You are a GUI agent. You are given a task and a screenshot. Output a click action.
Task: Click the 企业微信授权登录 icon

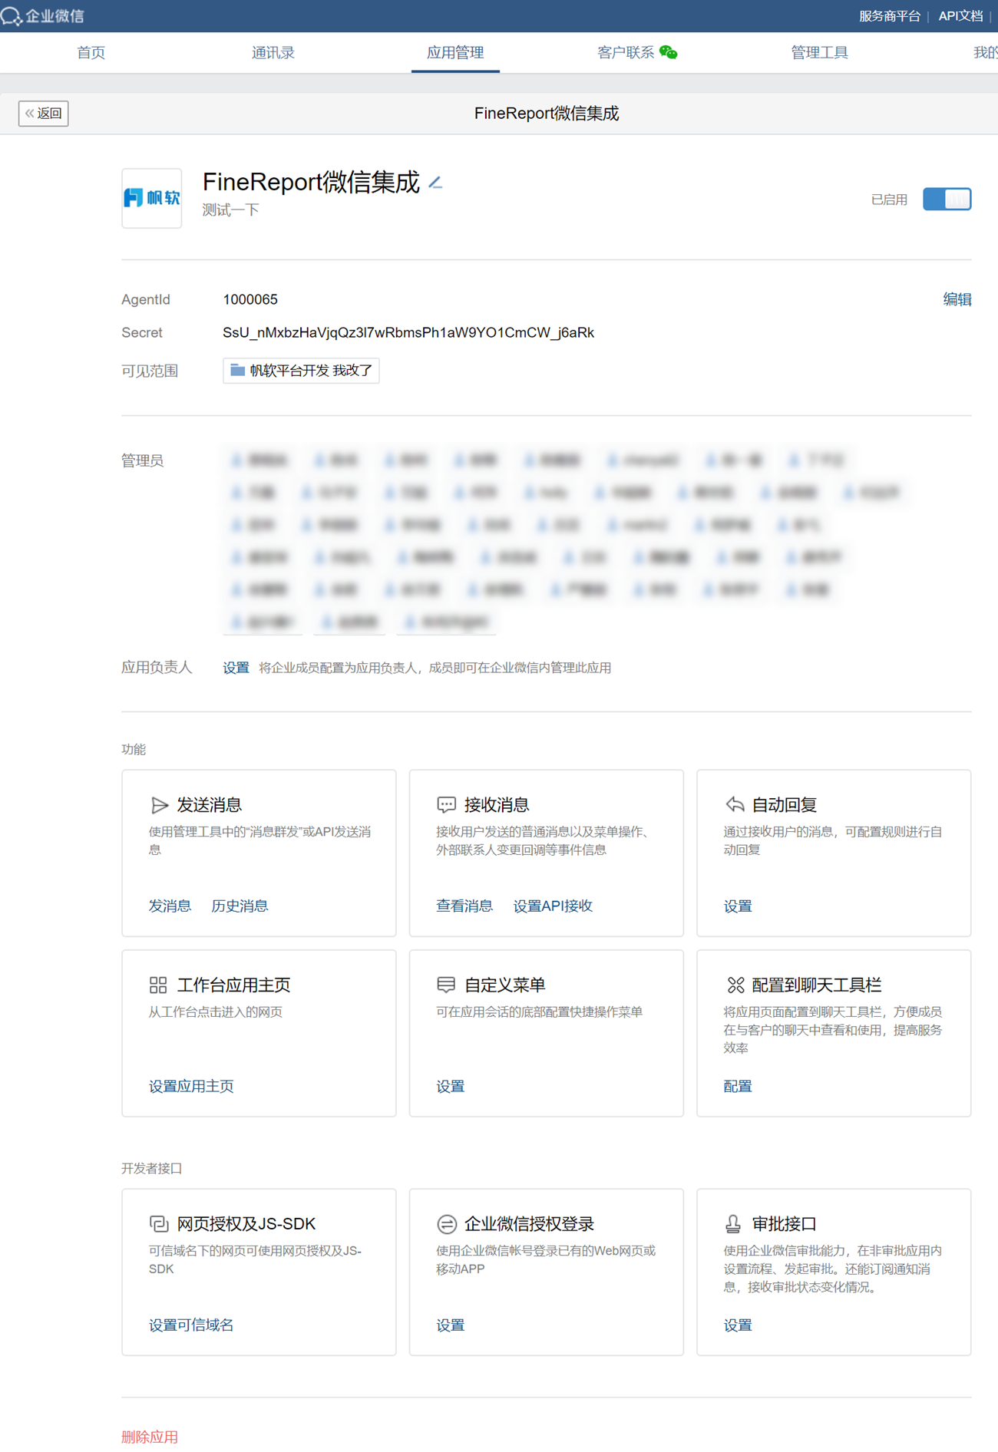[x=447, y=1223]
